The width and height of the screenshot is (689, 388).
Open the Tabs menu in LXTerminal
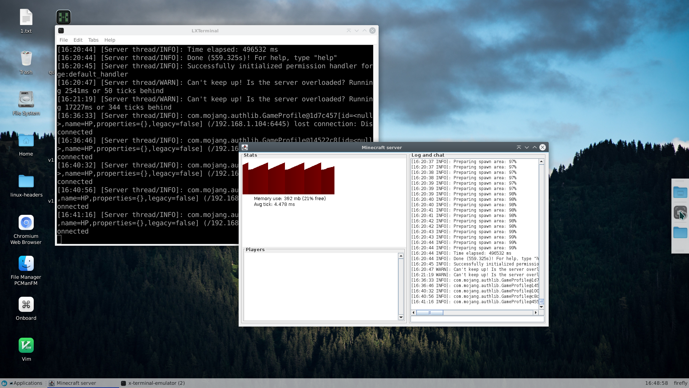(93, 40)
